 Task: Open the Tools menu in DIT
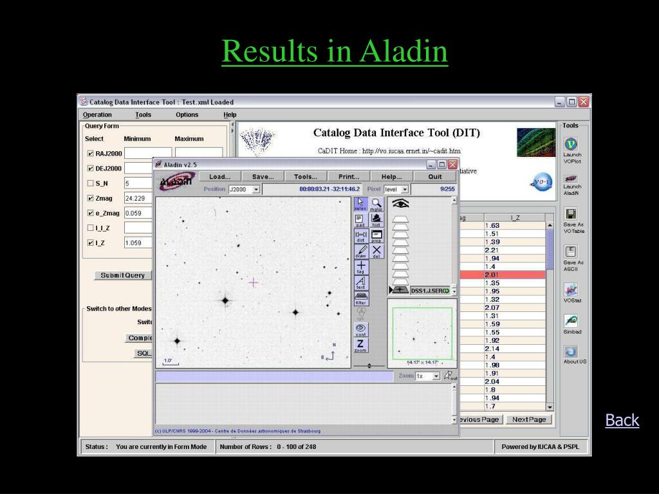tap(143, 114)
